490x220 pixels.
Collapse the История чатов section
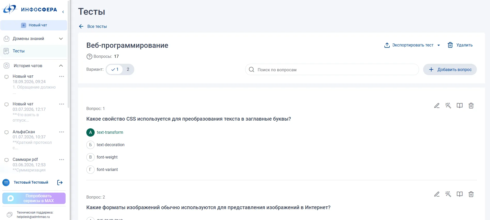[34, 66]
